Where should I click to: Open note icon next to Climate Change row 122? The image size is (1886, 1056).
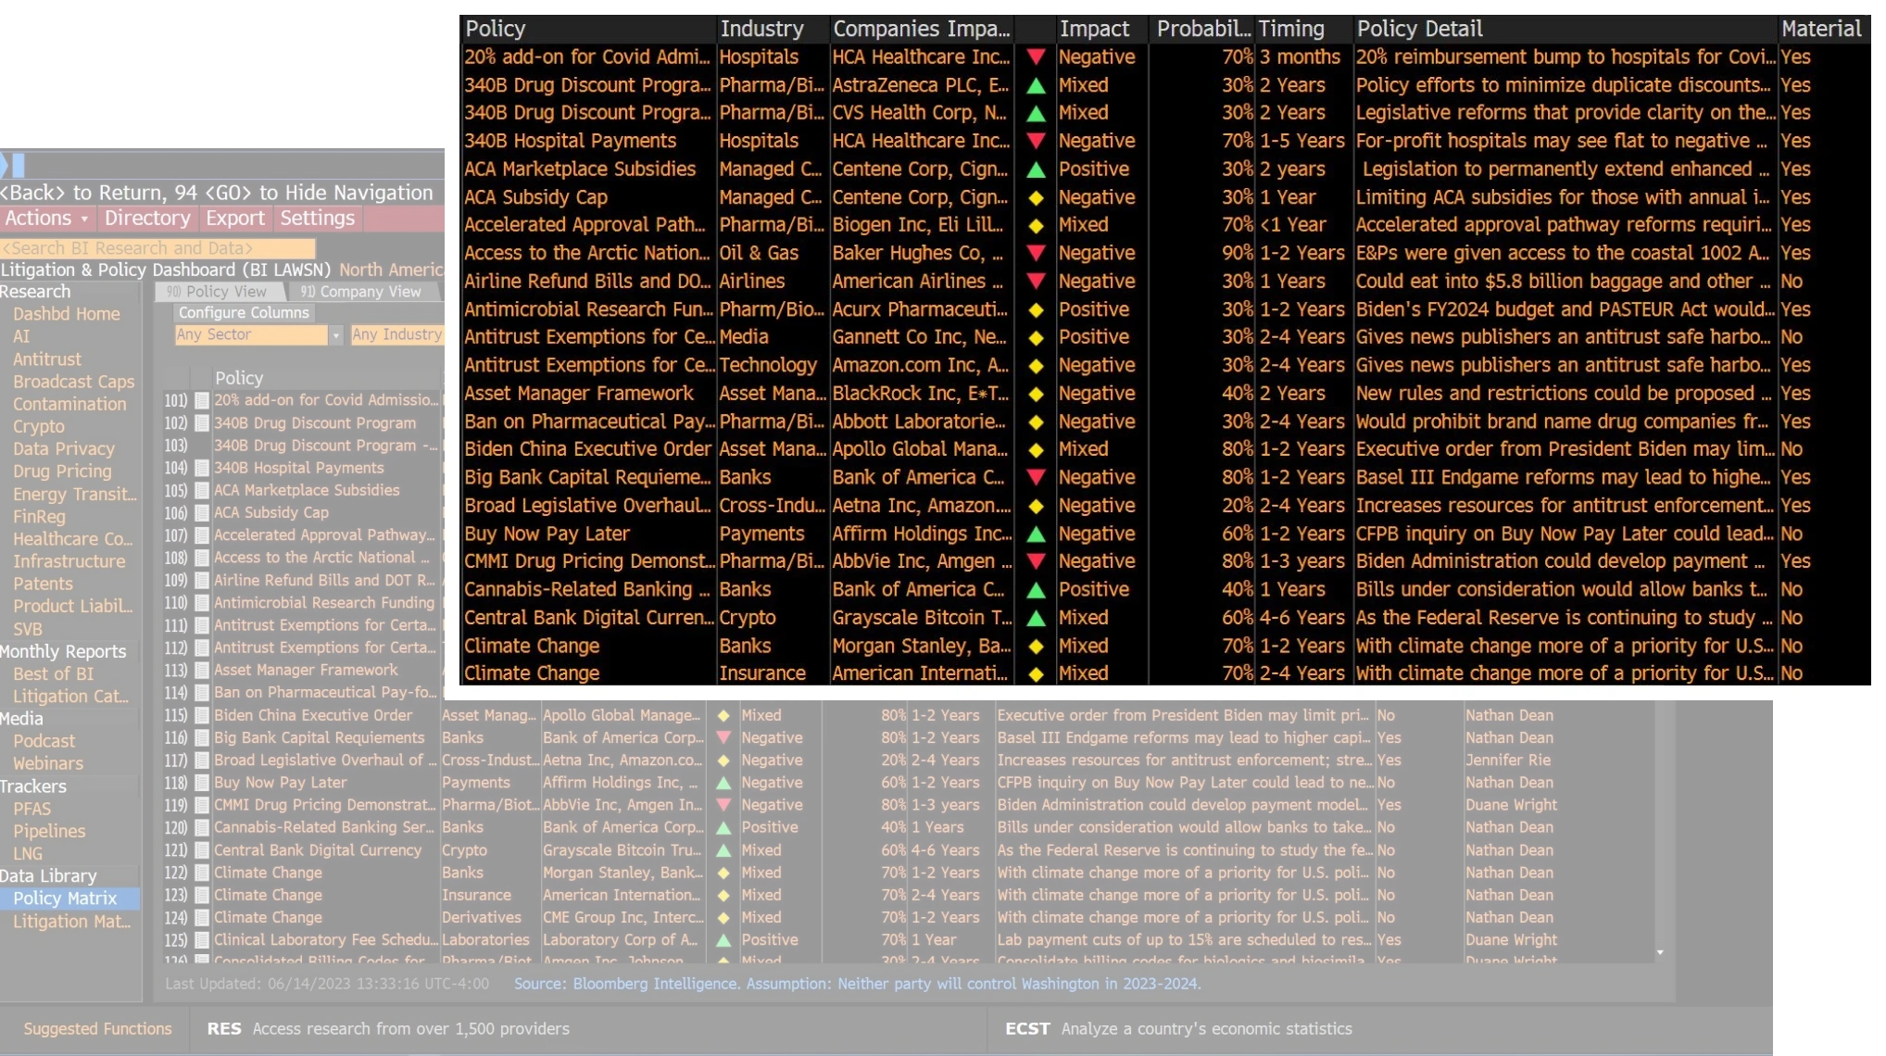202,873
